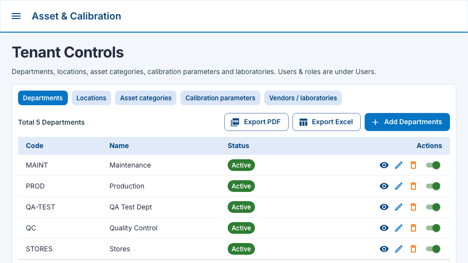Toggle active switch for Stores
This screenshot has height=263, width=468.
pyautogui.click(x=433, y=249)
